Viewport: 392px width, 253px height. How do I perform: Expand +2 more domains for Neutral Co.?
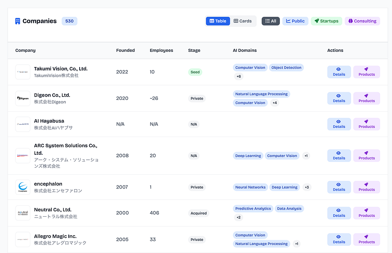pos(239,218)
